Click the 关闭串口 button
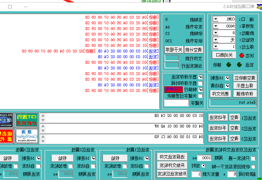 (x=224, y=55)
